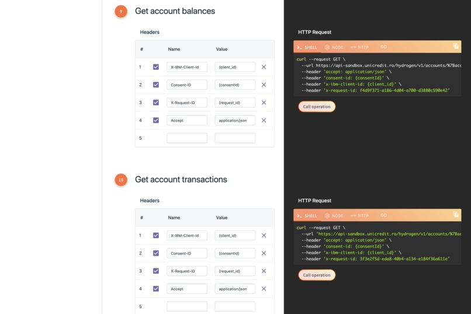Select GO tab in account transactions request
The image size is (471, 314).
tap(383, 215)
